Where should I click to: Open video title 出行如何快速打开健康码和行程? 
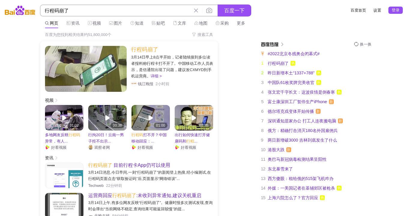click(x=192, y=138)
